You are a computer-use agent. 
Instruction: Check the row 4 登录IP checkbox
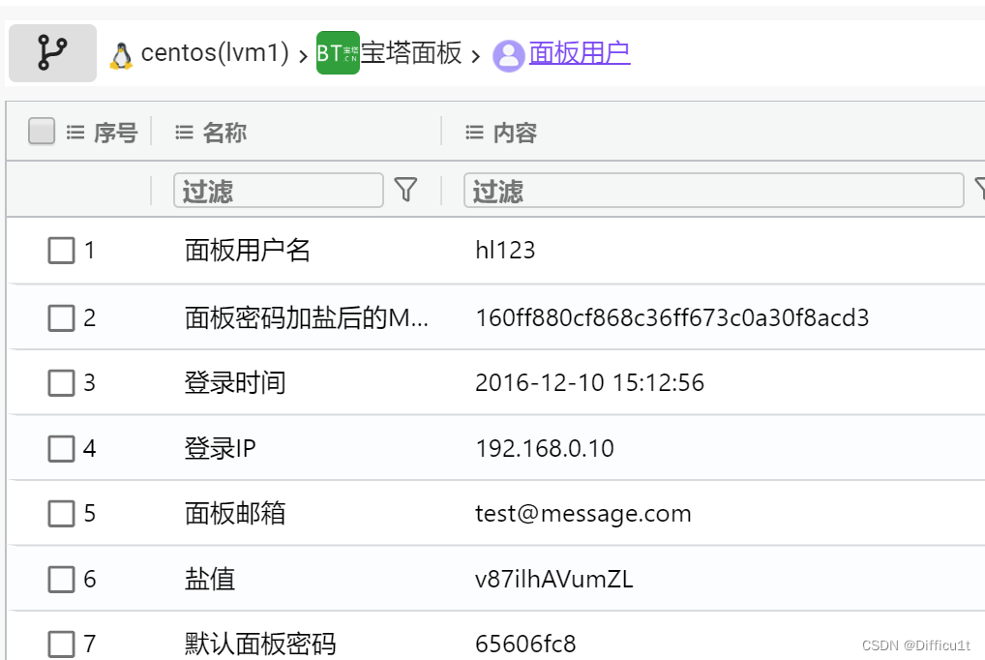62,449
